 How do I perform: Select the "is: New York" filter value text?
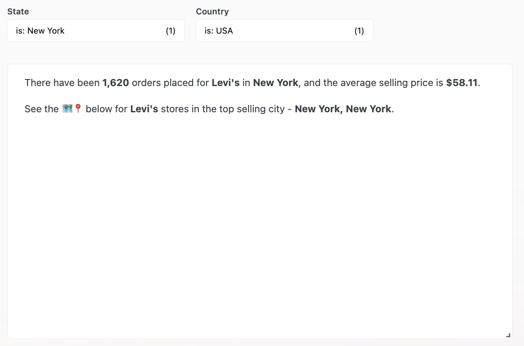(x=40, y=31)
